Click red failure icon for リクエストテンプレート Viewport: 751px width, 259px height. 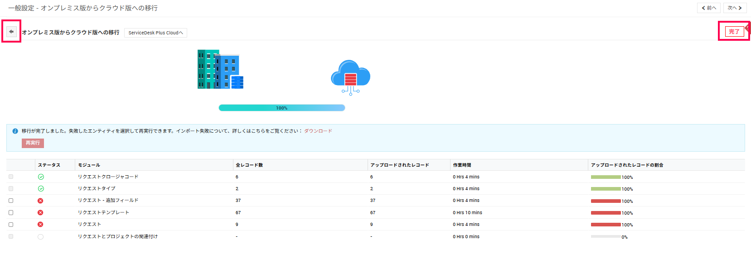click(x=40, y=213)
